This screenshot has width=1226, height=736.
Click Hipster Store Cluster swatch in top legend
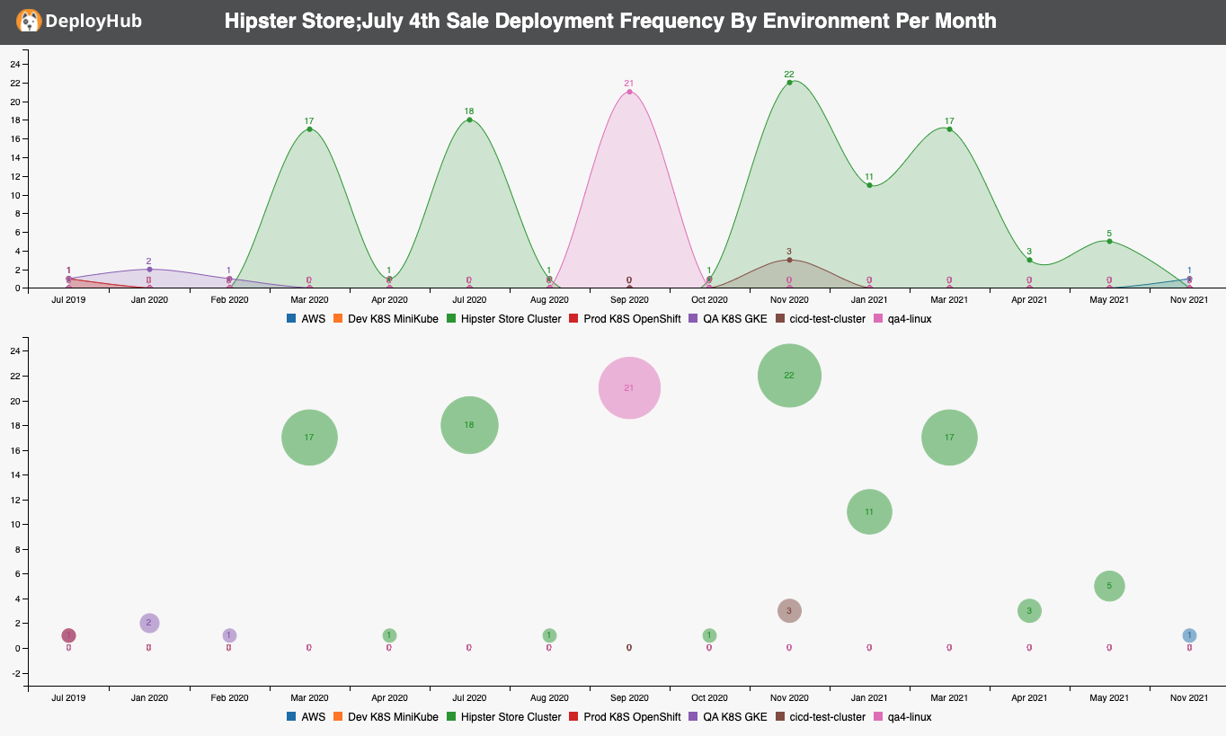coord(450,319)
